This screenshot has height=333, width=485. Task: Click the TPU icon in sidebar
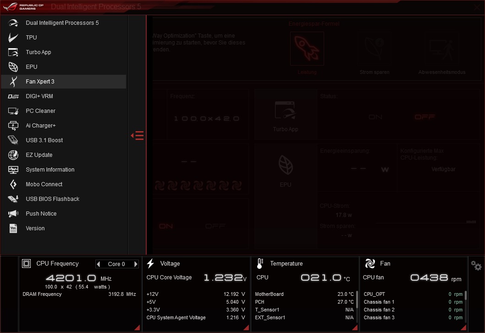[13, 38]
